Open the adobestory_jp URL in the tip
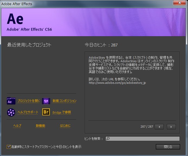 click(117, 83)
